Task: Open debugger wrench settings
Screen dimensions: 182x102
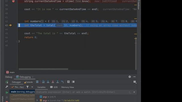Action: click(x=7, y=87)
